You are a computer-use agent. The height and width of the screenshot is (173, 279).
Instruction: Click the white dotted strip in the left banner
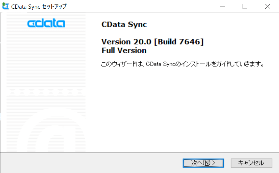pos(46,92)
